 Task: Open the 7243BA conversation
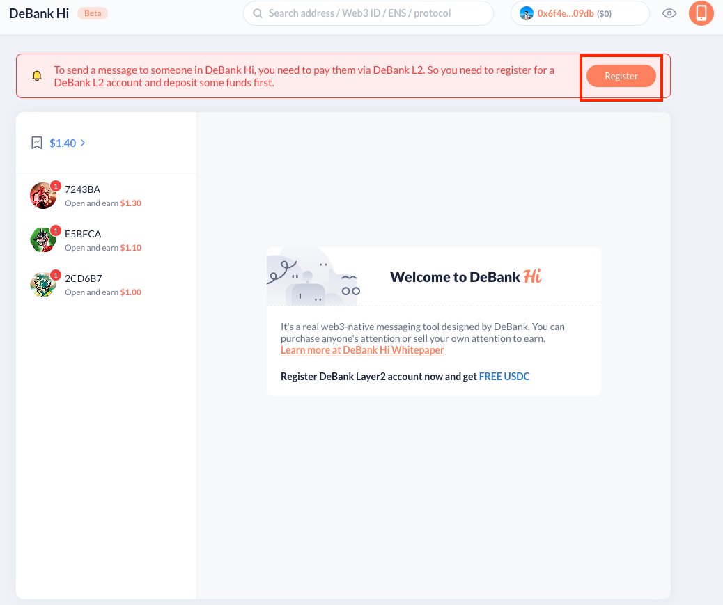click(106, 196)
